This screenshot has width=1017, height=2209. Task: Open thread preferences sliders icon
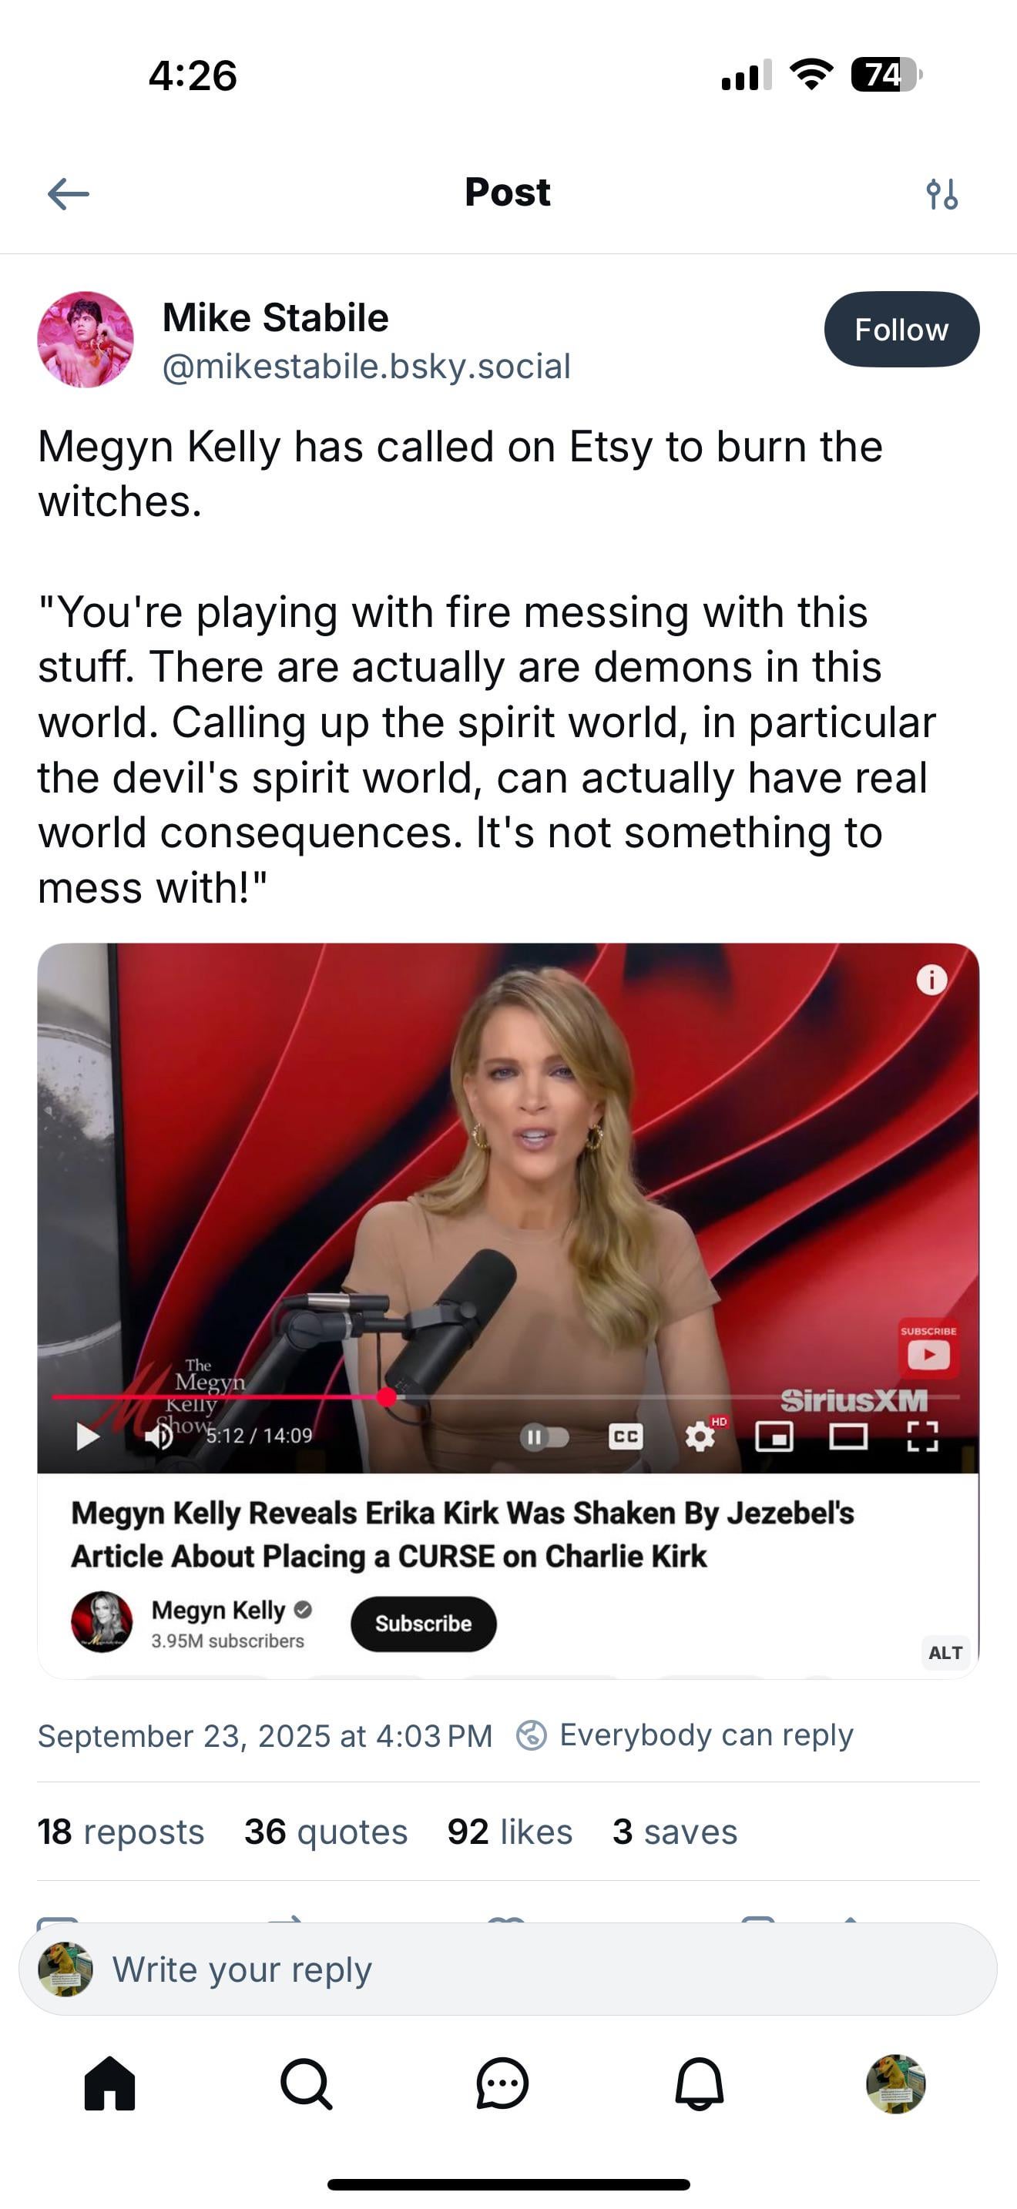(x=941, y=194)
